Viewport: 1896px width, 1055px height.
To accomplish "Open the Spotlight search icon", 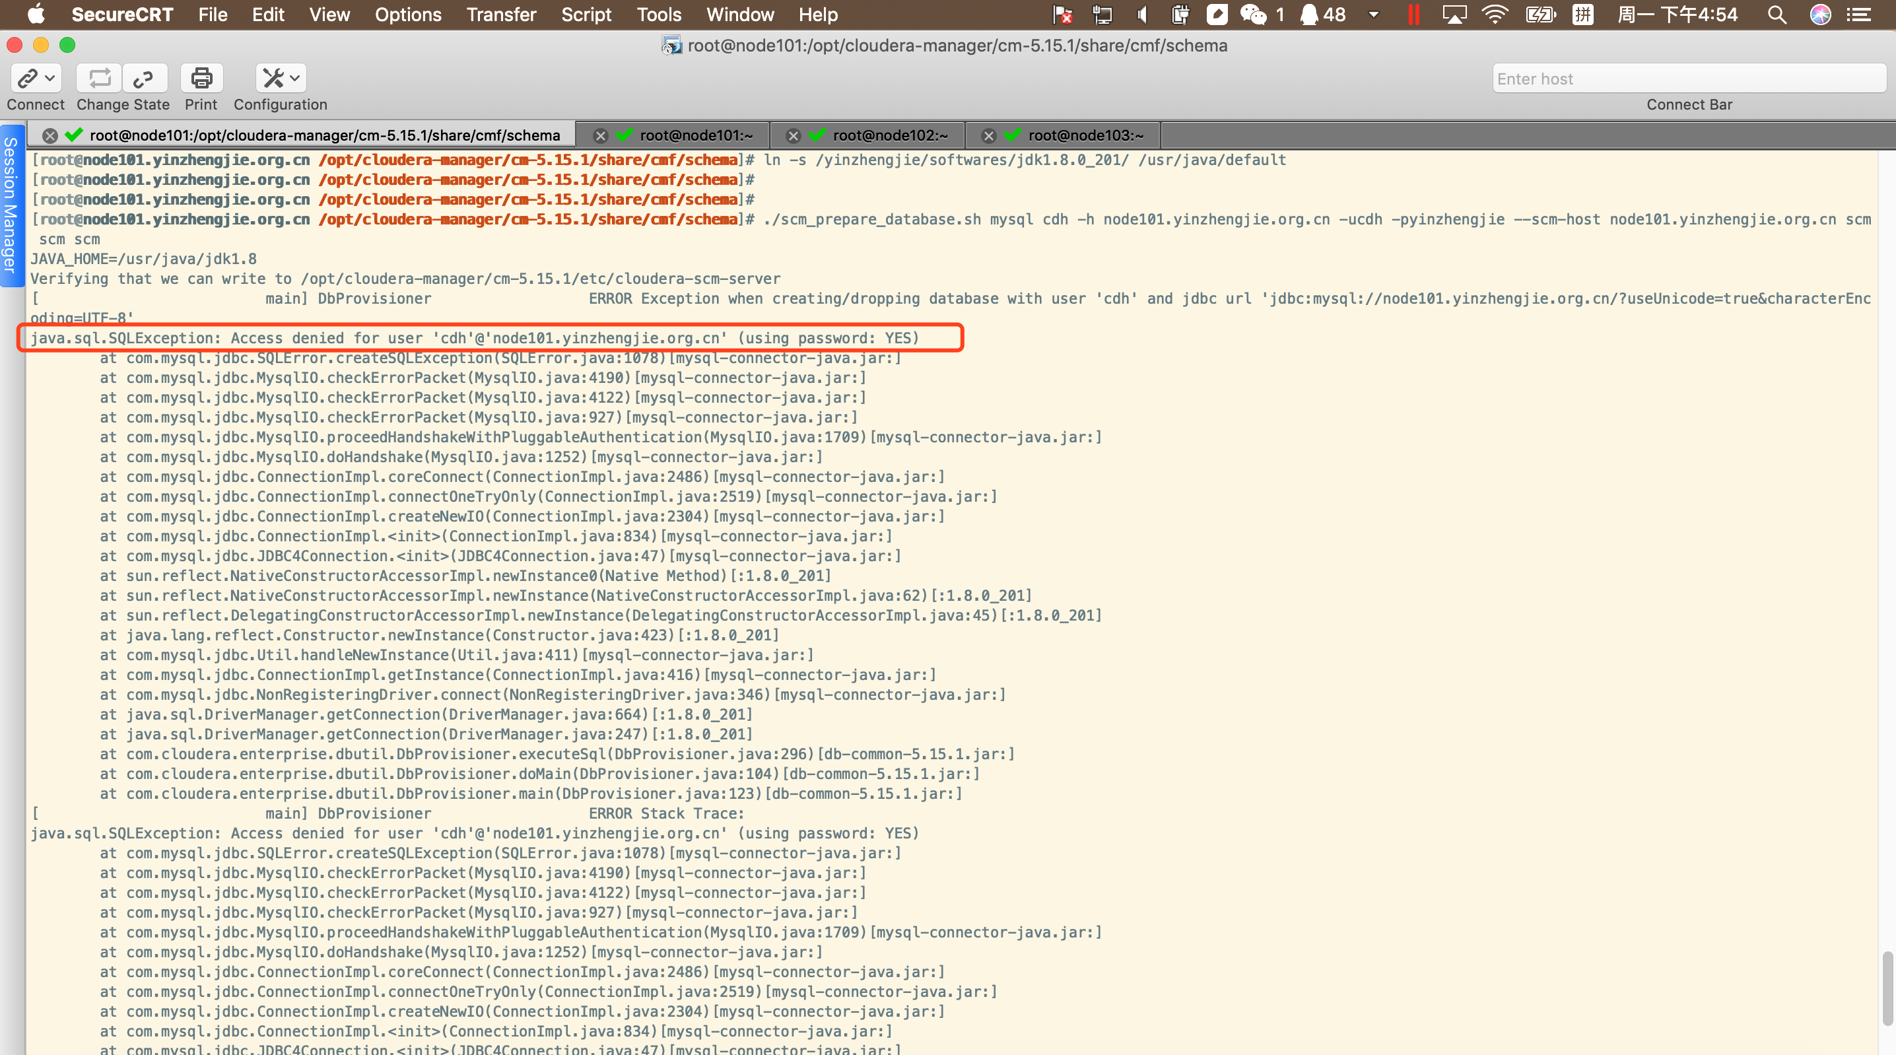I will coord(1777,15).
